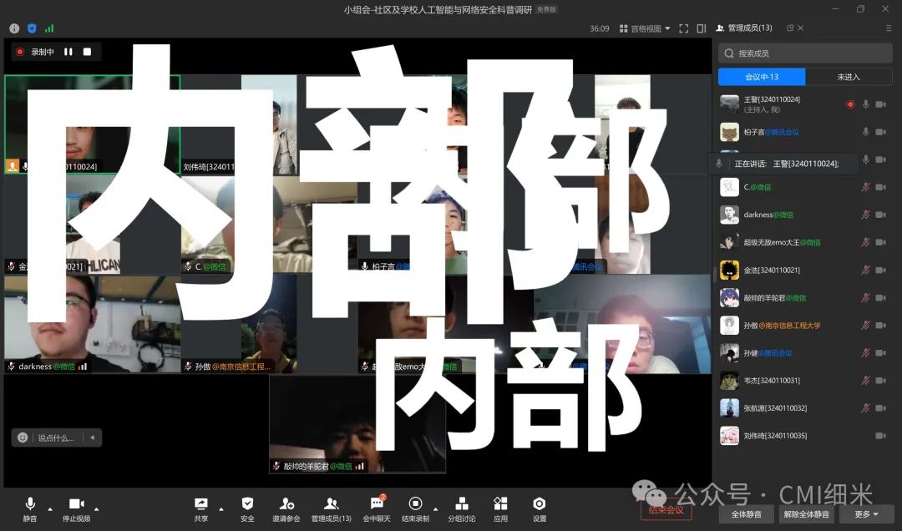Click the 搜索成员 search field
Screen dimensions: 902x531
pyautogui.click(x=805, y=53)
